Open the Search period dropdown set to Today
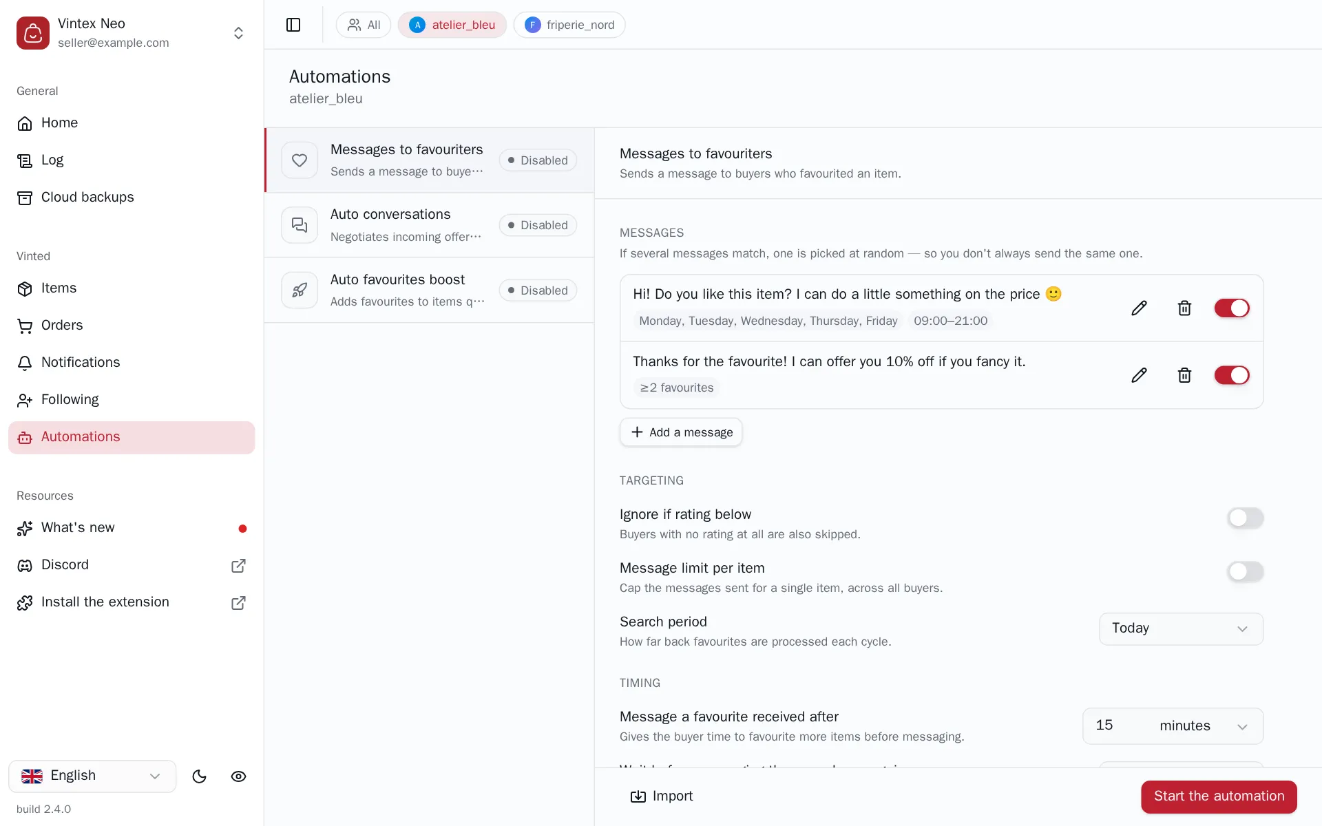Screen dimensions: 1322x826 point(1181,628)
